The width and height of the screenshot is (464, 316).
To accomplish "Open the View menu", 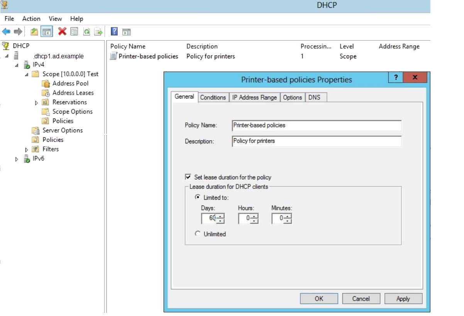I will [x=55, y=19].
